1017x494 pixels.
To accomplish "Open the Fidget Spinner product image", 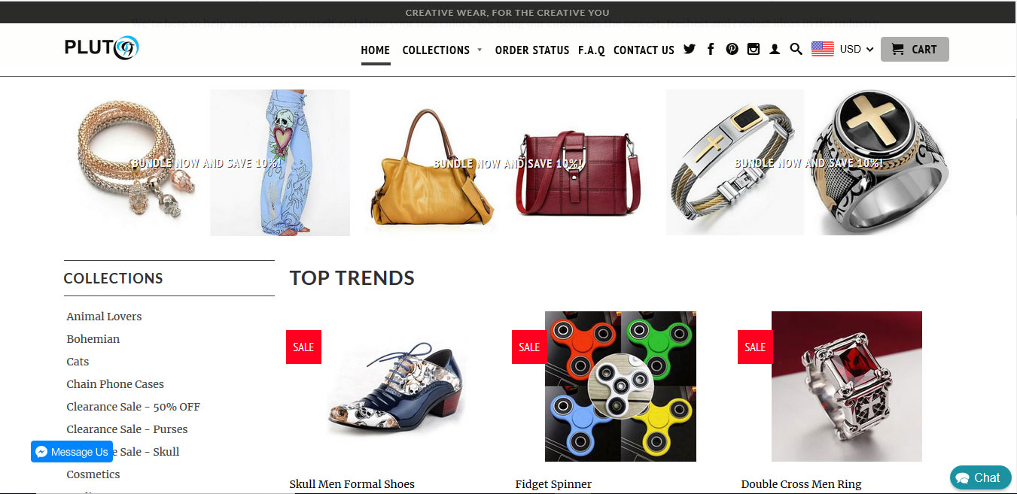I will (x=620, y=386).
